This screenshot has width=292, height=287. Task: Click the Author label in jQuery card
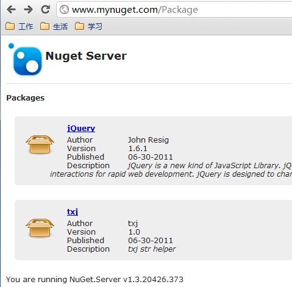click(80, 140)
